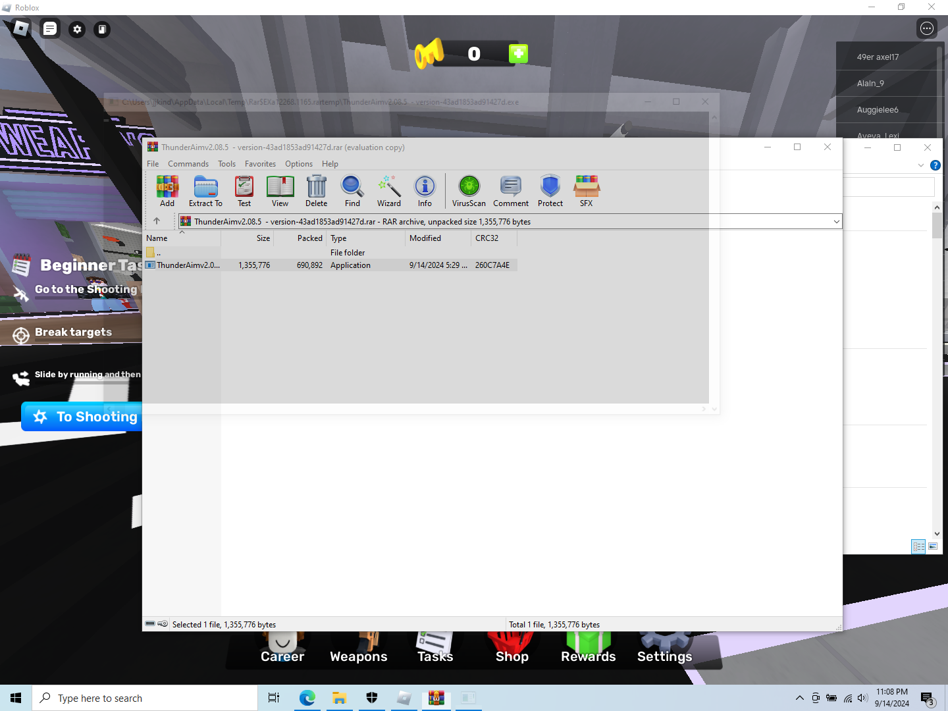Open the Settings gear in the game bar
The width and height of the screenshot is (948, 711).
(x=664, y=648)
